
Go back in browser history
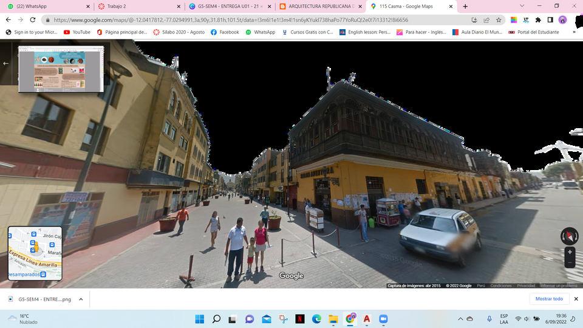(x=8, y=19)
